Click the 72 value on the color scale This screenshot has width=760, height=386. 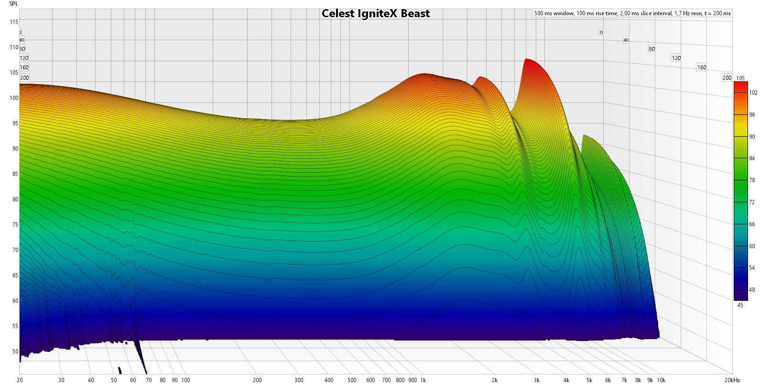pyautogui.click(x=752, y=202)
